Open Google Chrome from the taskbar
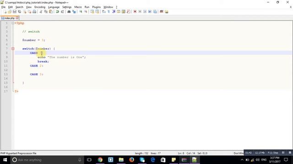This screenshot has width=293, height=164. (x=100, y=160)
